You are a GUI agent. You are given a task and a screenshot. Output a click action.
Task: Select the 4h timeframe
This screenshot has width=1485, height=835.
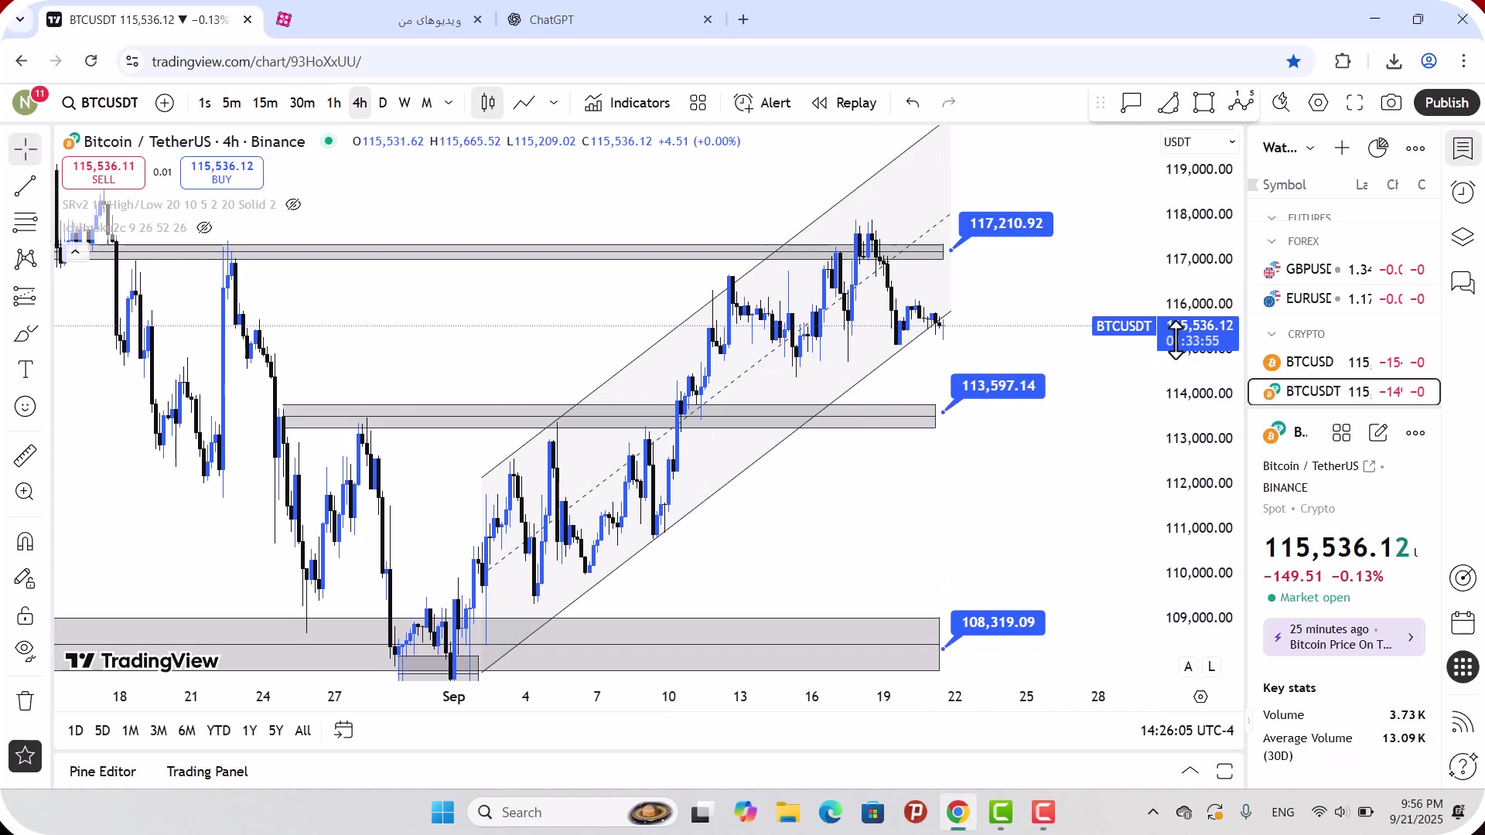click(x=360, y=103)
